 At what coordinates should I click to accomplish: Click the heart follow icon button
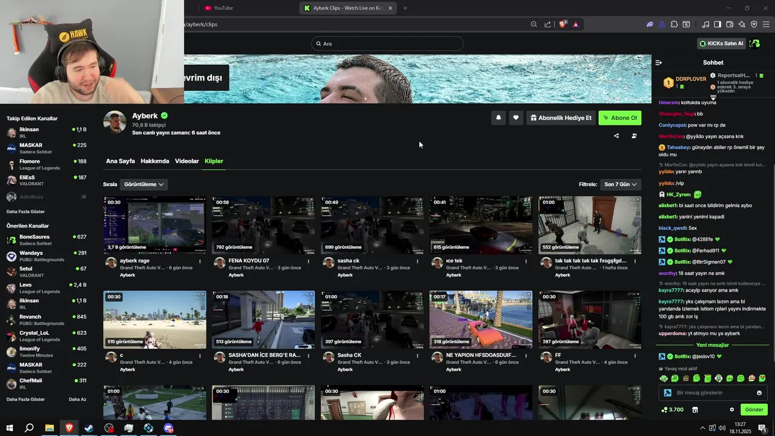pos(516,118)
